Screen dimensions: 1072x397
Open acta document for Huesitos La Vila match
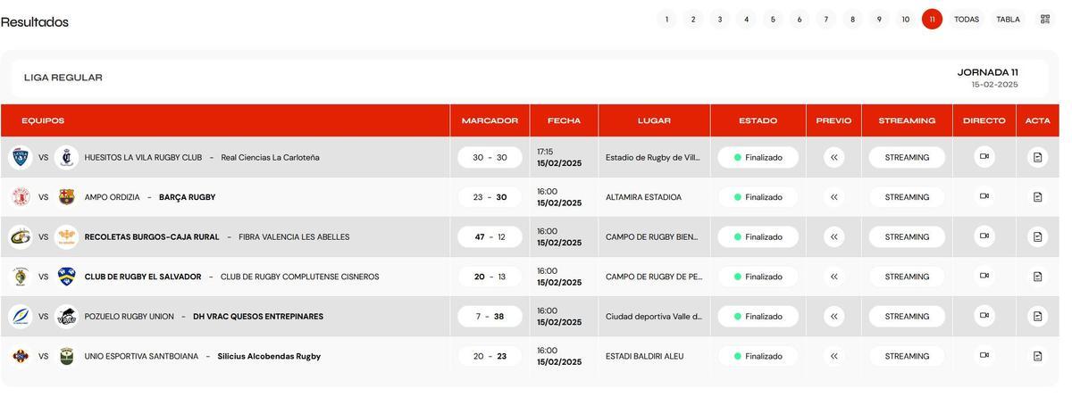point(1038,157)
